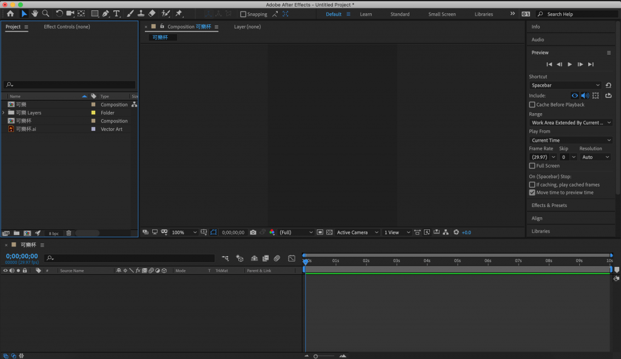Screen dimensions: 621x359
Task: Open the Layer (none) tab
Action: (247, 27)
